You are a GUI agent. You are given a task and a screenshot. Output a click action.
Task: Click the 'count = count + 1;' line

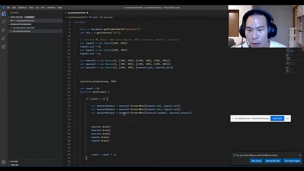coord(104,154)
